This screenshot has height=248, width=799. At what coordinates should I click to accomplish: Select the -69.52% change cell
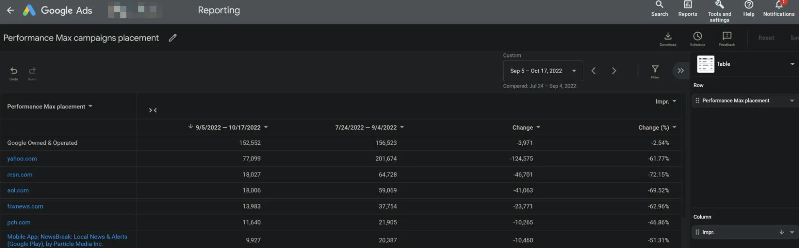point(658,190)
